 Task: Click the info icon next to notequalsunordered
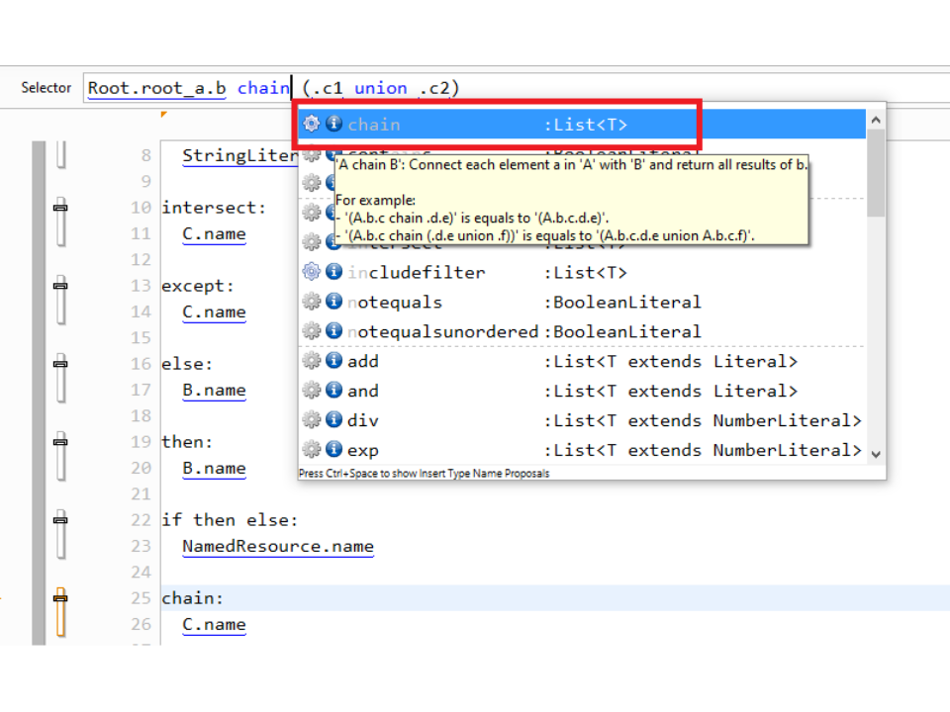coord(333,331)
